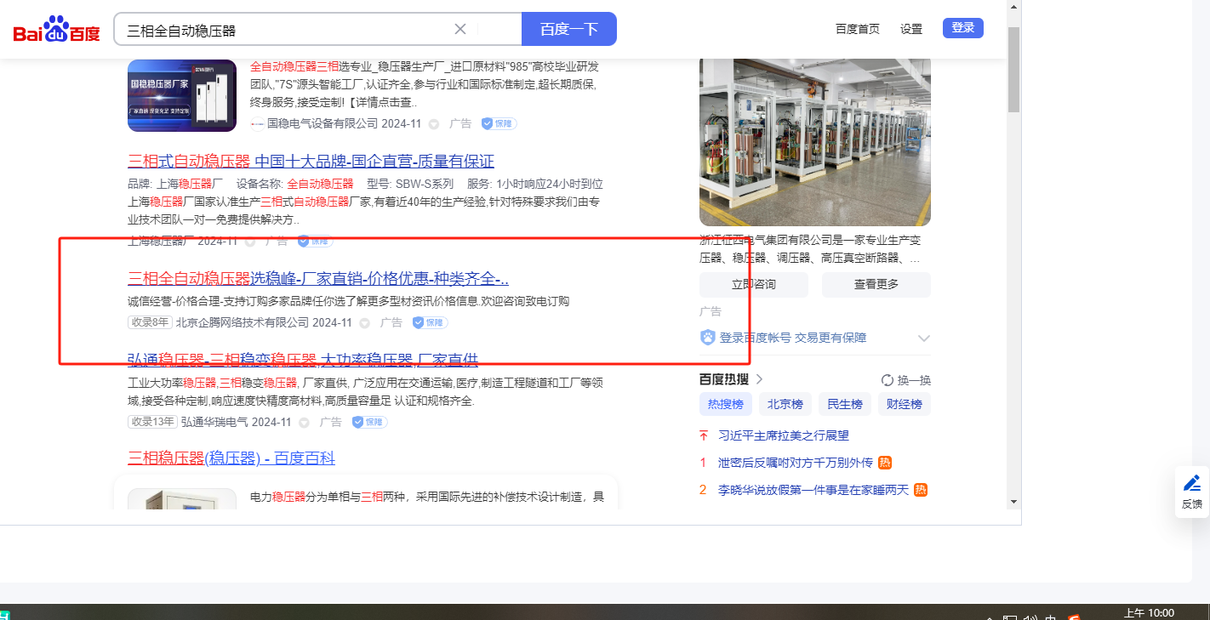Open the 三相全自动稳压器选稳峰 result link
This screenshot has height=620, width=1210.
[318, 278]
